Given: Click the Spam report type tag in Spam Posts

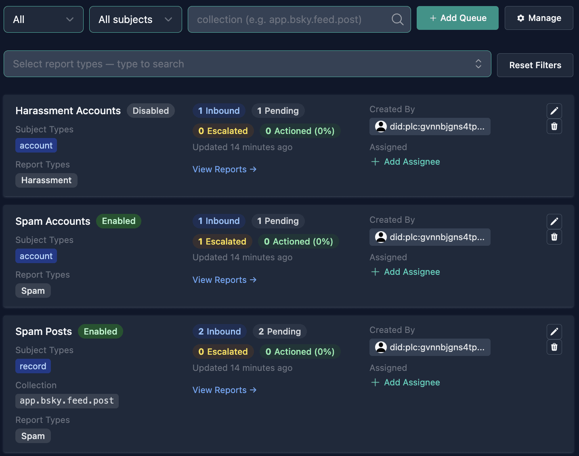Looking at the screenshot, I should [x=33, y=436].
